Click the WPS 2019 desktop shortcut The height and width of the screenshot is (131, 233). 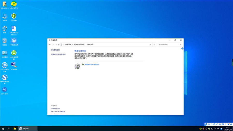[x=5, y=90]
